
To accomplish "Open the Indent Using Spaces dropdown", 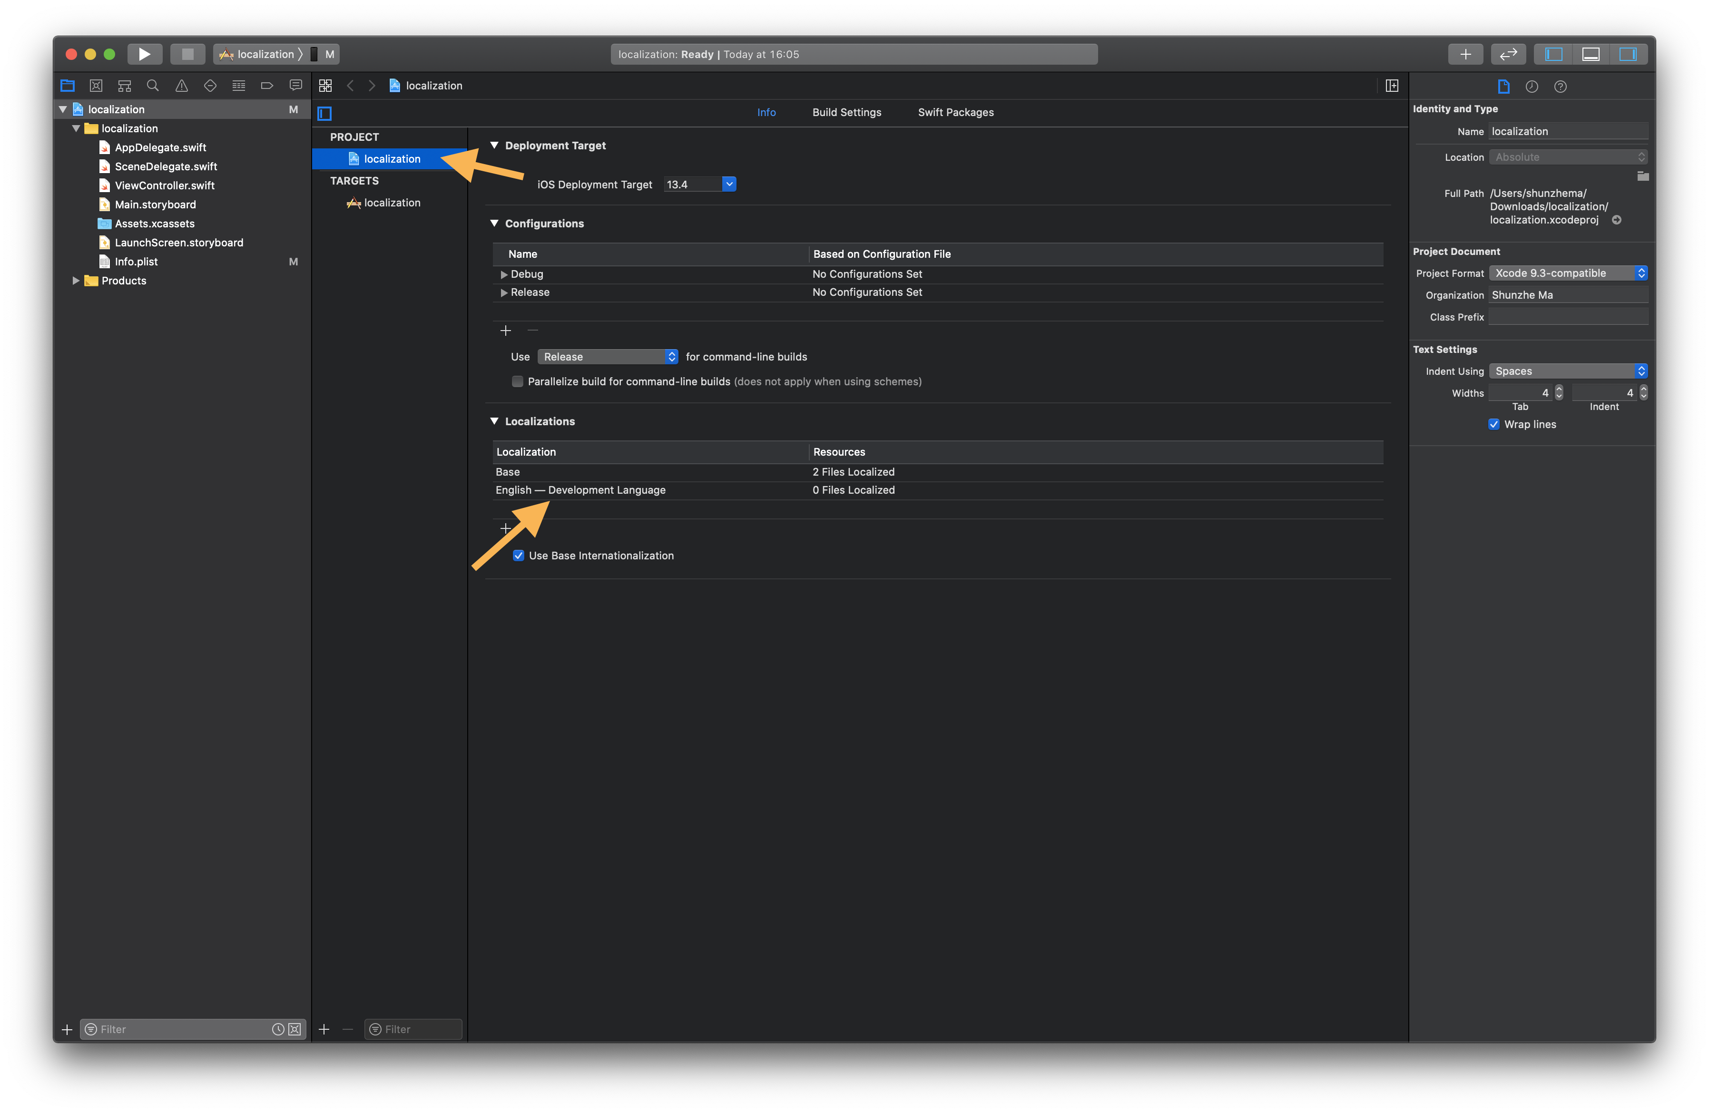I will 1568,371.
